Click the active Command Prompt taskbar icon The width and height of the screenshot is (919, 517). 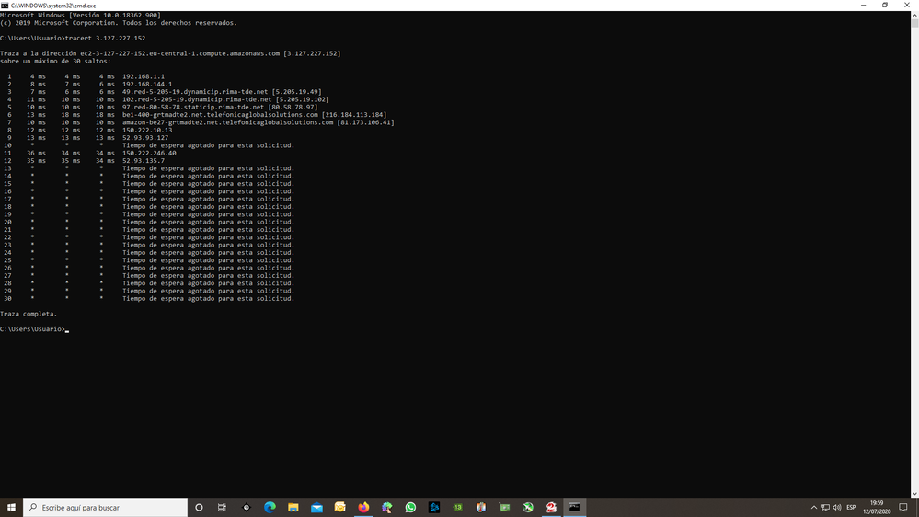click(574, 507)
